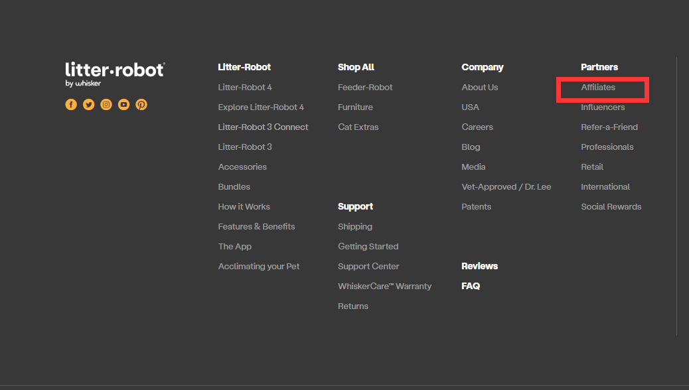Select Social Rewards in Partners

[611, 207]
